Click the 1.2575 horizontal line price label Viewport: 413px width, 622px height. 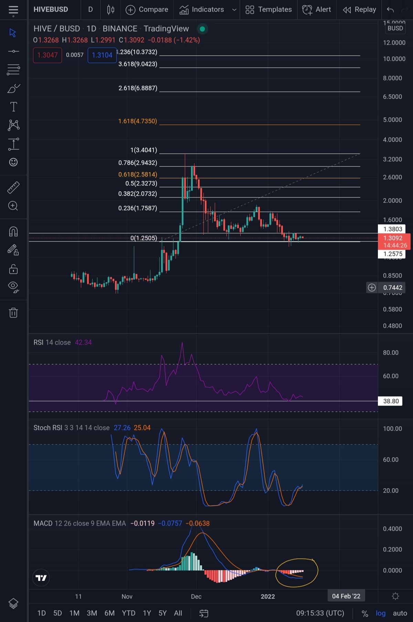pos(392,254)
